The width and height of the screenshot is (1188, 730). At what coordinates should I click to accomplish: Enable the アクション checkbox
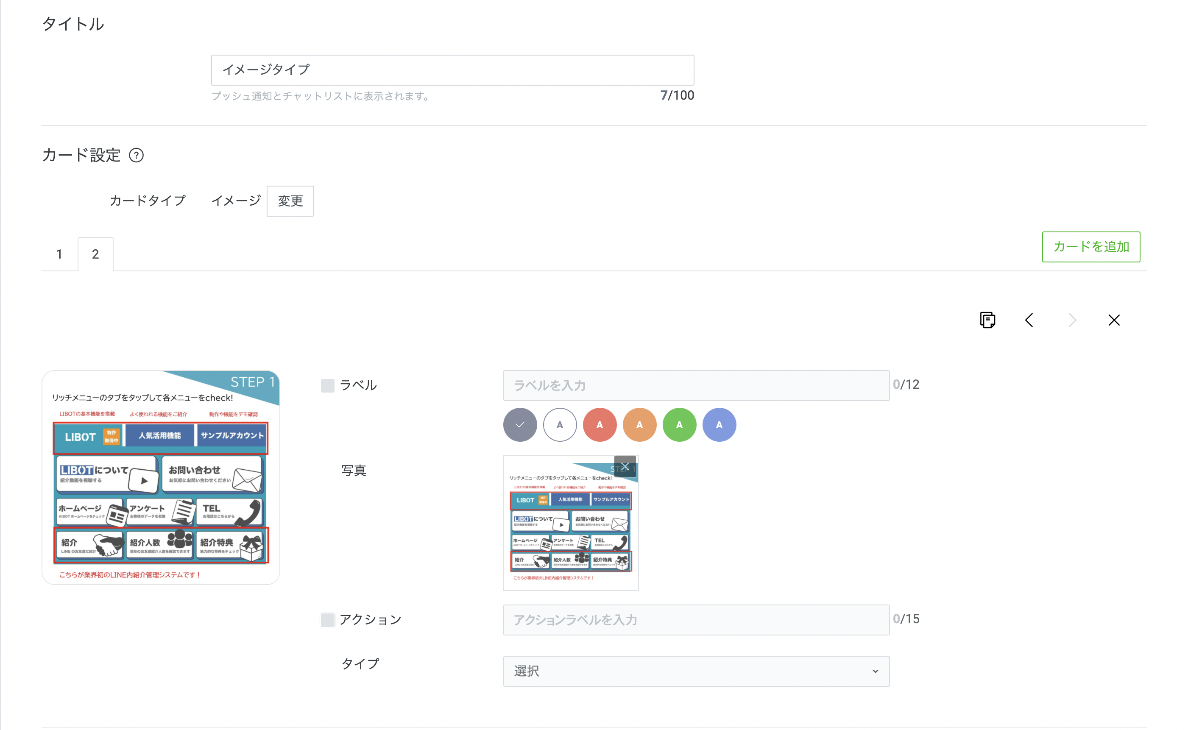pyautogui.click(x=328, y=620)
